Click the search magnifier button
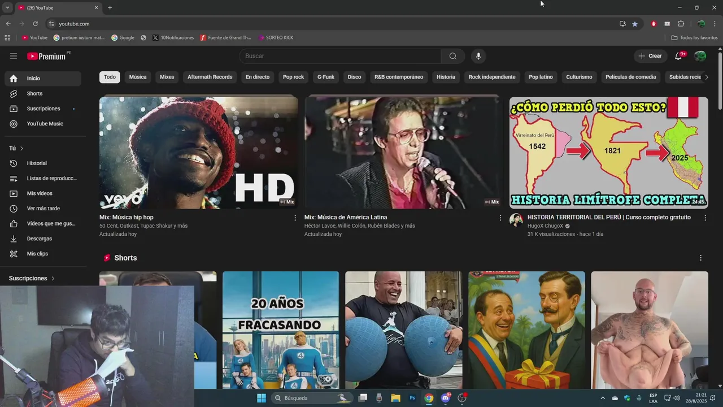The height and width of the screenshot is (407, 723). (453, 56)
